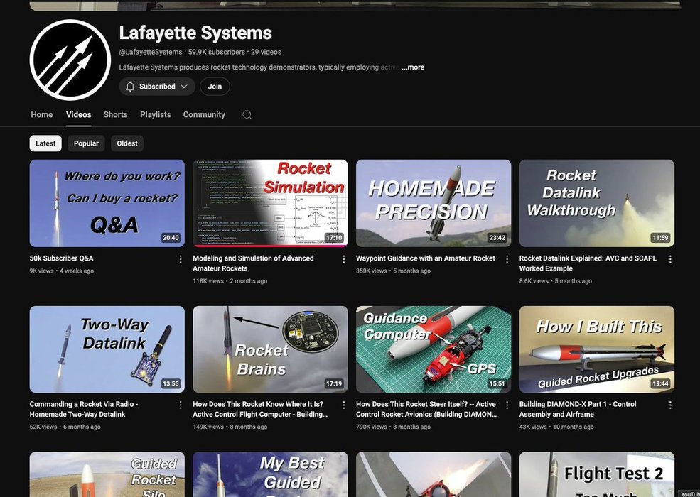The image size is (700, 497).
Task: Play the Flight Test 2 thumbnail
Action: (597, 474)
